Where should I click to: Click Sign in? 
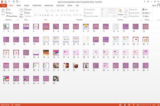(154, 6)
